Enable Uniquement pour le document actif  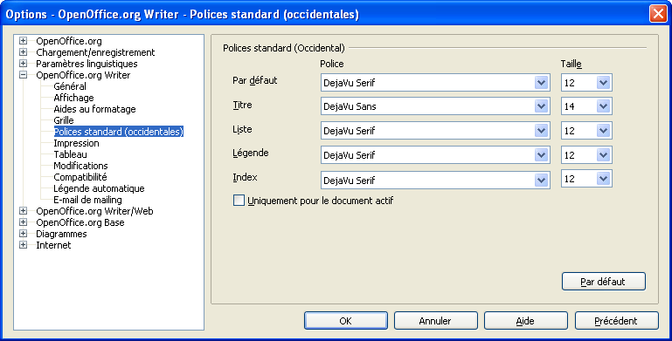click(239, 201)
